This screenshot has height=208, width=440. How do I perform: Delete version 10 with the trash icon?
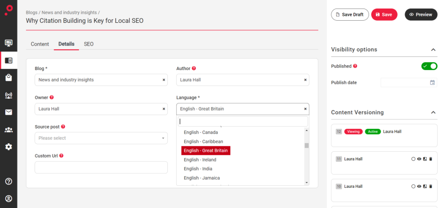coord(431,186)
